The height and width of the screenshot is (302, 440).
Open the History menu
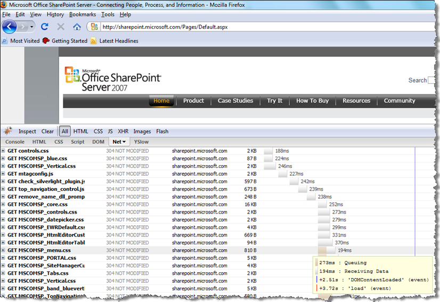[55, 14]
